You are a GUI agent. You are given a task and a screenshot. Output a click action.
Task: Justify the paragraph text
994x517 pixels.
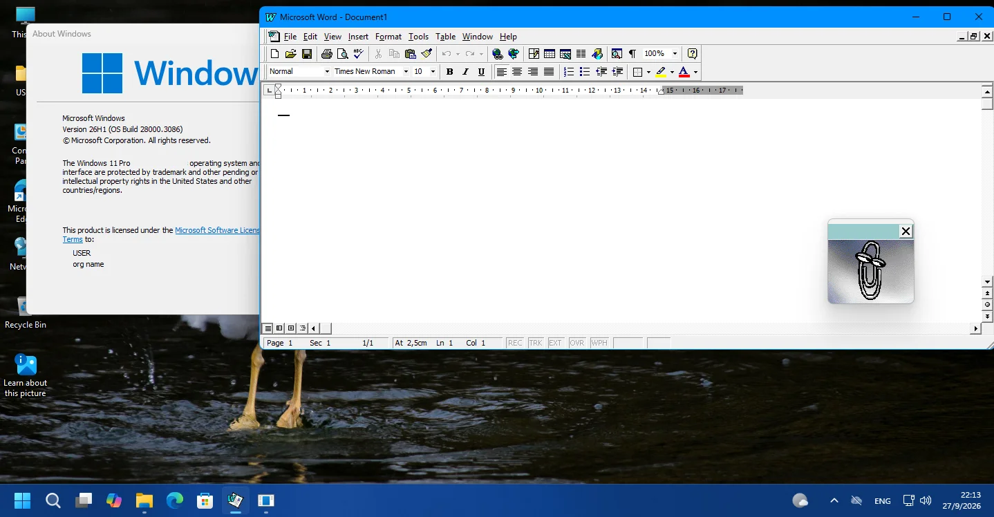(549, 72)
